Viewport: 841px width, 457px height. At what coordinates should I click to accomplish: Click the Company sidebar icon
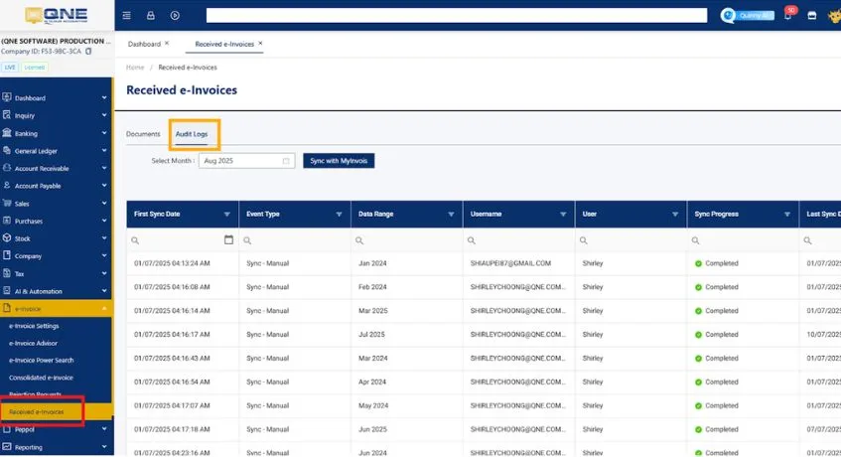tap(7, 255)
